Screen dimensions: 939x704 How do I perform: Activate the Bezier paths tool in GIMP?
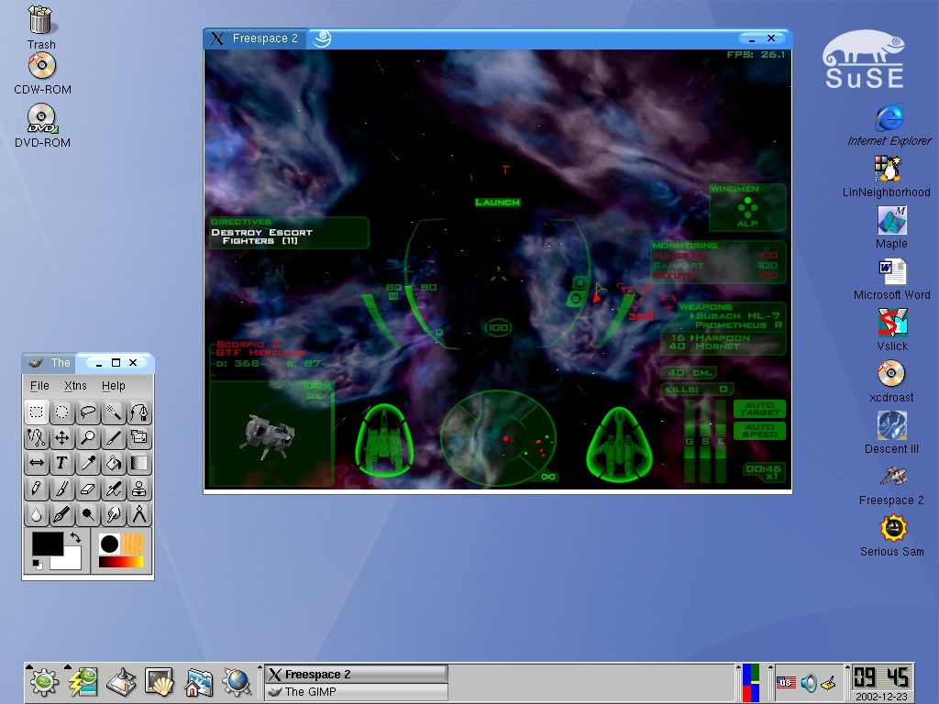[139, 412]
